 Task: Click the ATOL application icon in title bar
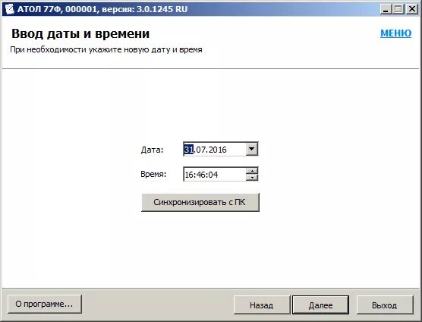9,9
